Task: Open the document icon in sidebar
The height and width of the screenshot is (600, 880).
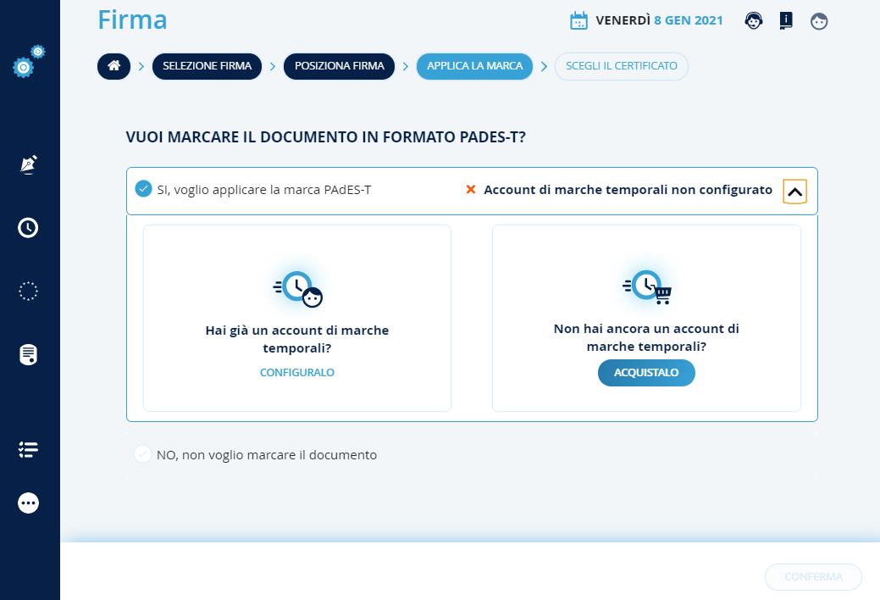Action: coord(28,354)
